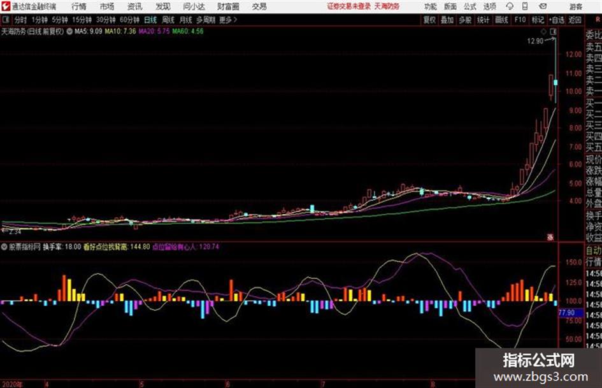Click the 股票指标网 indicator name
602x388 pixels.
click(x=25, y=247)
